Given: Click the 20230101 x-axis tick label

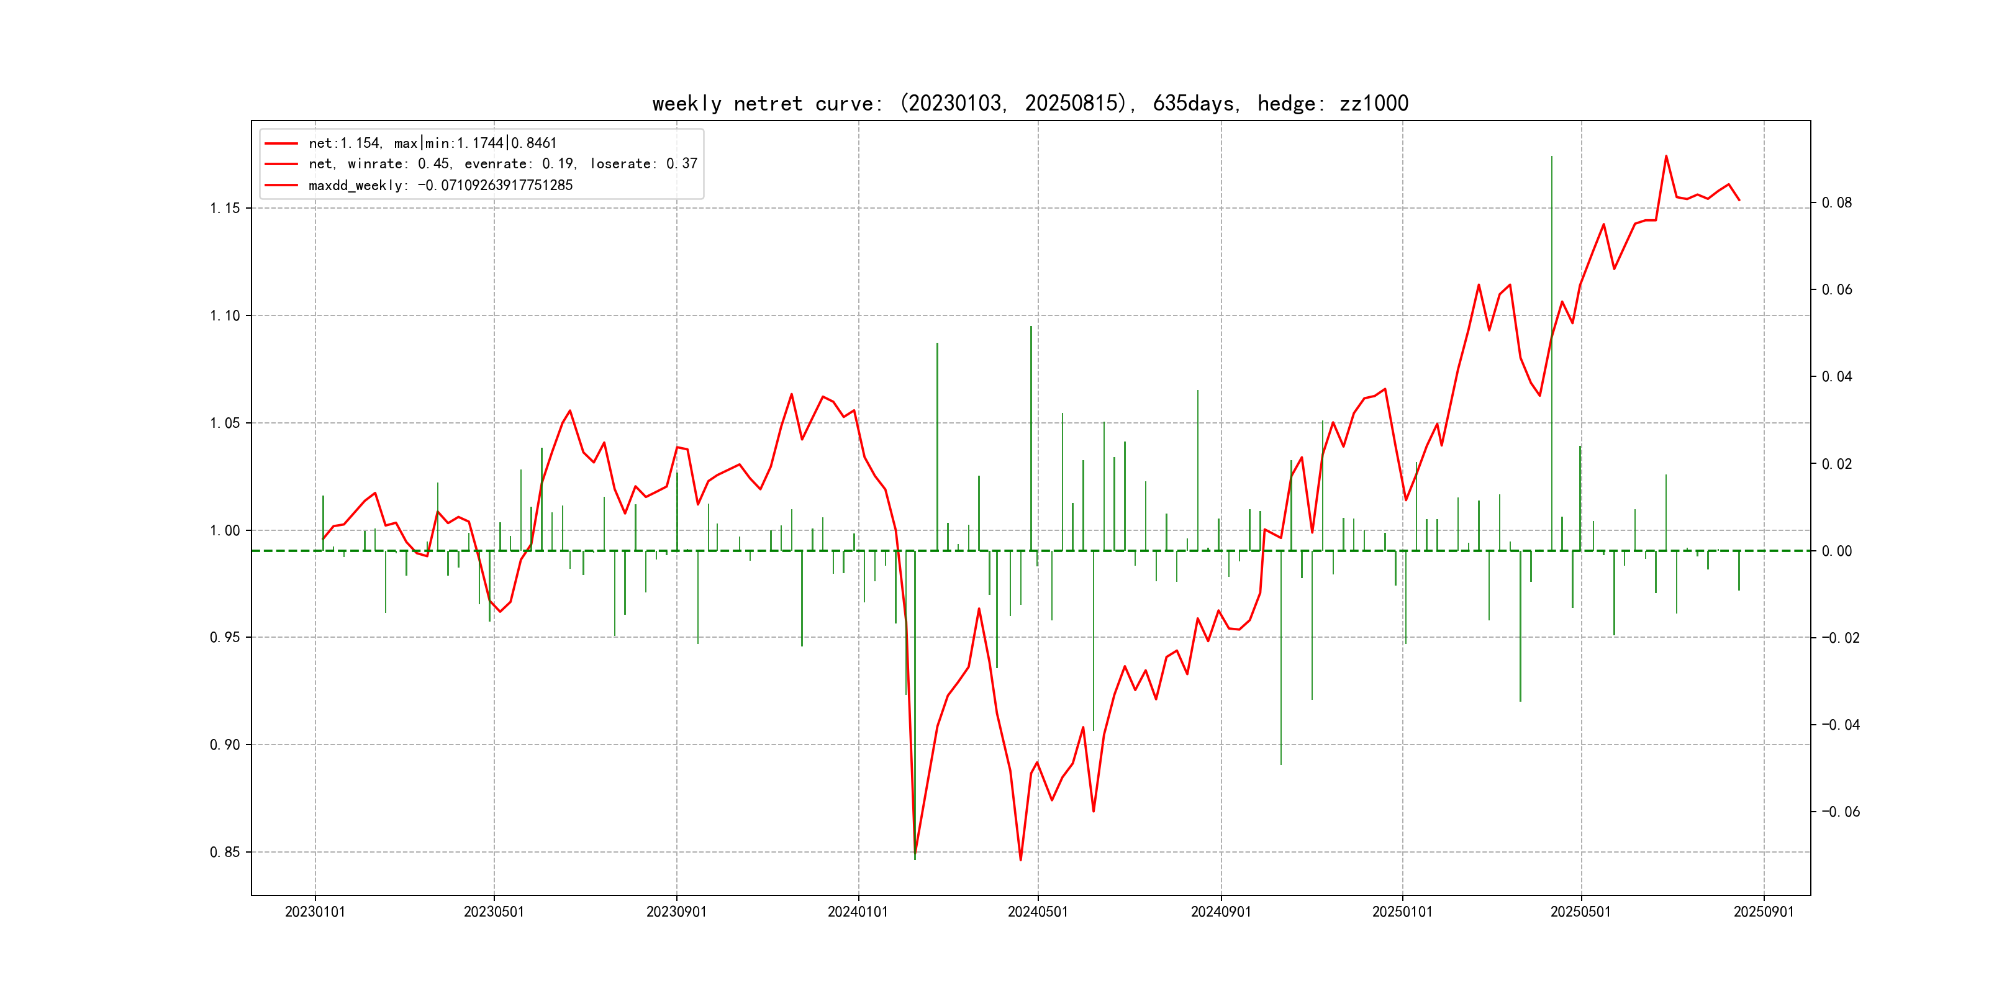Looking at the screenshot, I should coord(315,912).
